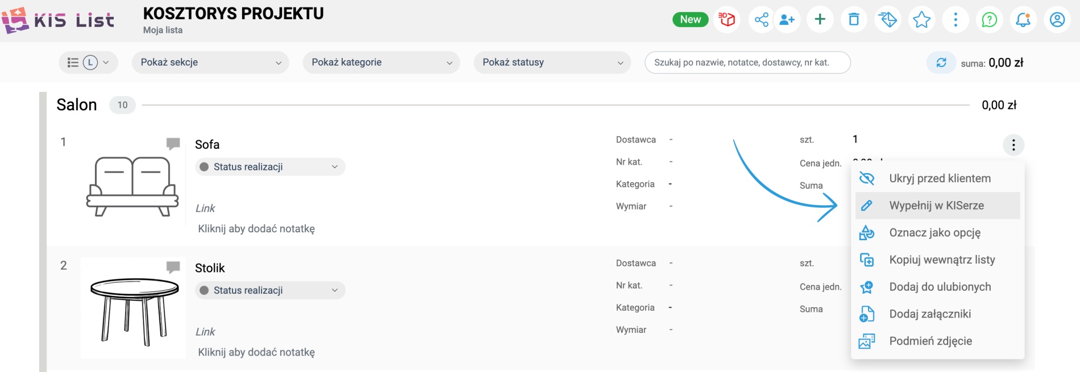Open the user profile icon
This screenshot has width=1080, height=372.
1057,20
